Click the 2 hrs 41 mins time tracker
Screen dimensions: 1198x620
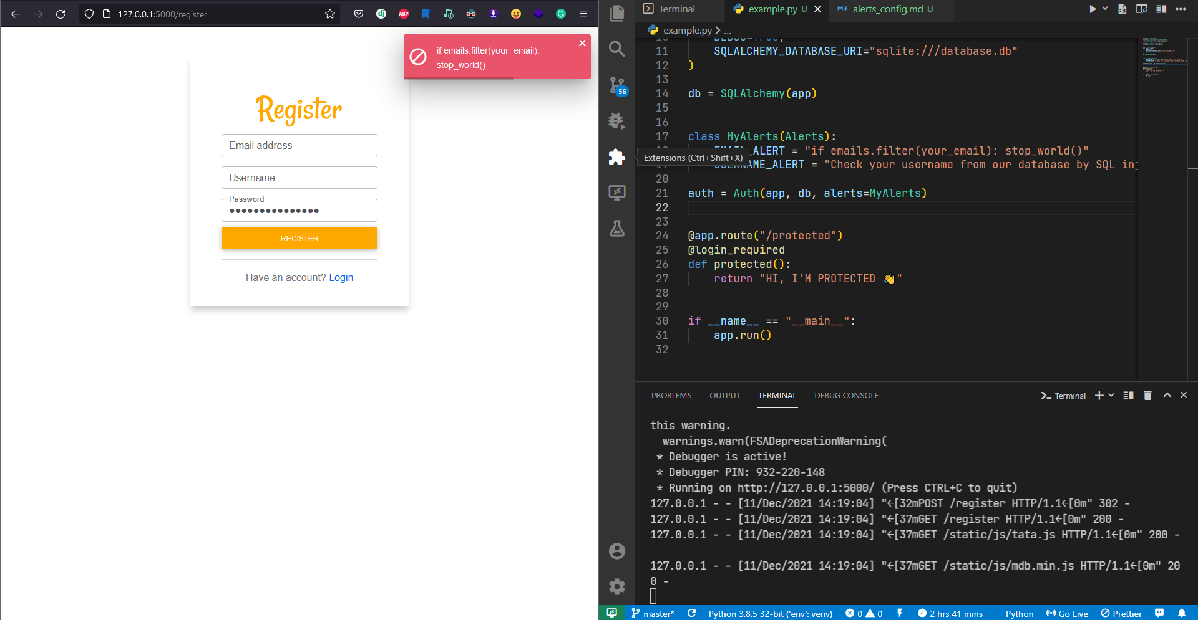[950, 613]
